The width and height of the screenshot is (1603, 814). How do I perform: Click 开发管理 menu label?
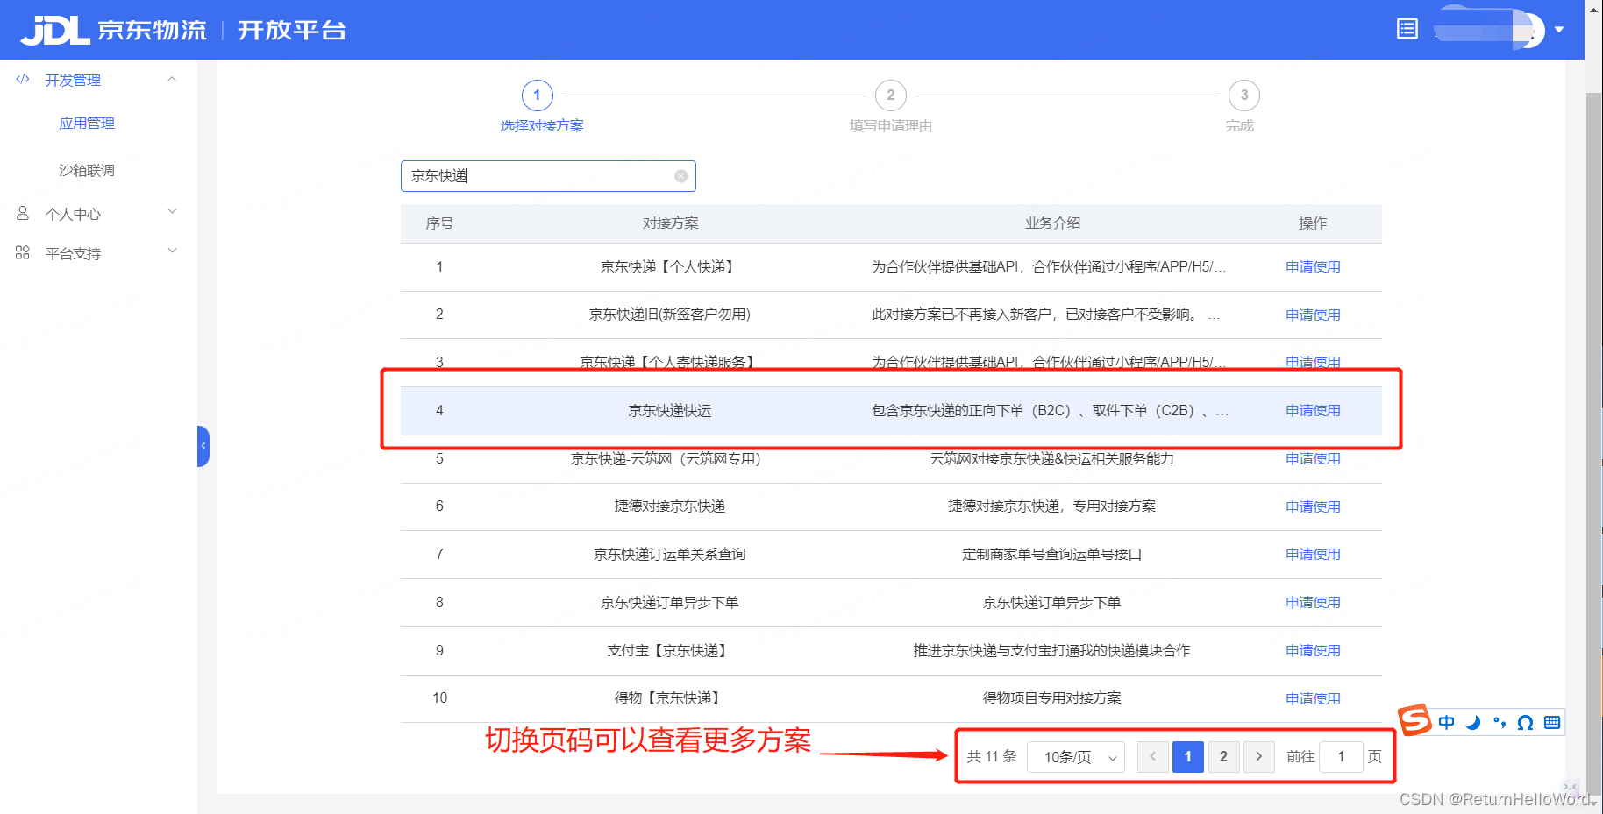pyautogui.click(x=73, y=81)
